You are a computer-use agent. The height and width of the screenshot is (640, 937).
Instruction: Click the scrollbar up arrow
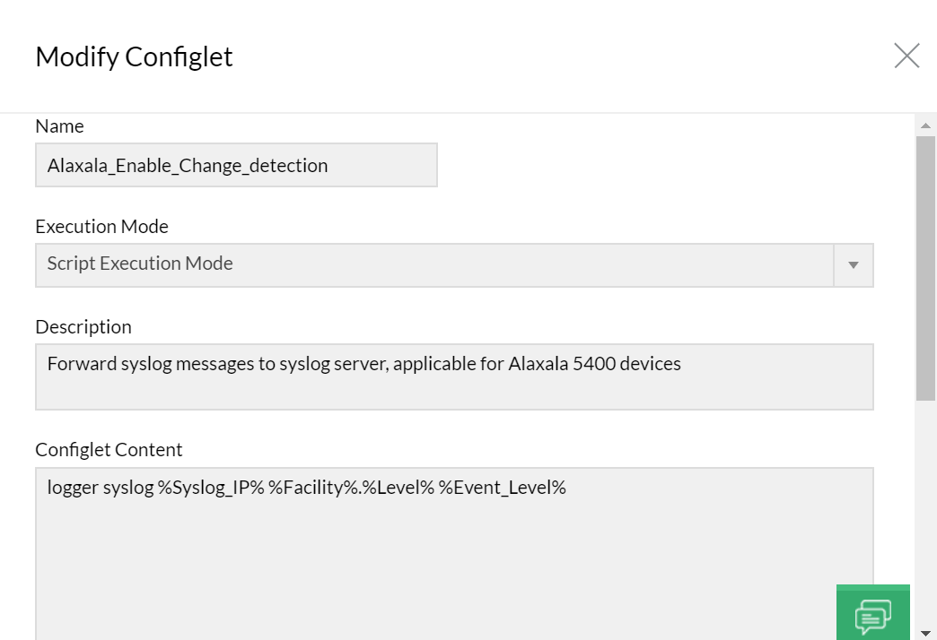[x=925, y=125]
